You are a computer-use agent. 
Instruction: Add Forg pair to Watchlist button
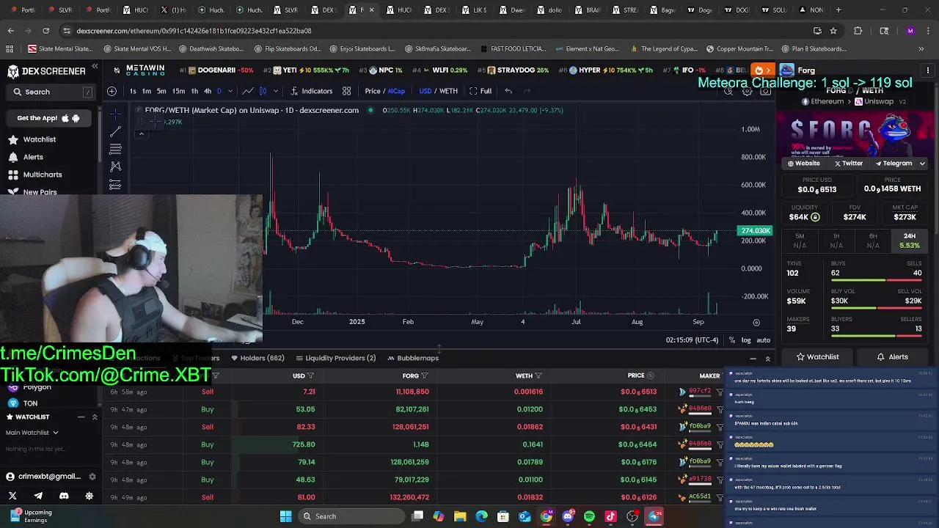click(817, 357)
